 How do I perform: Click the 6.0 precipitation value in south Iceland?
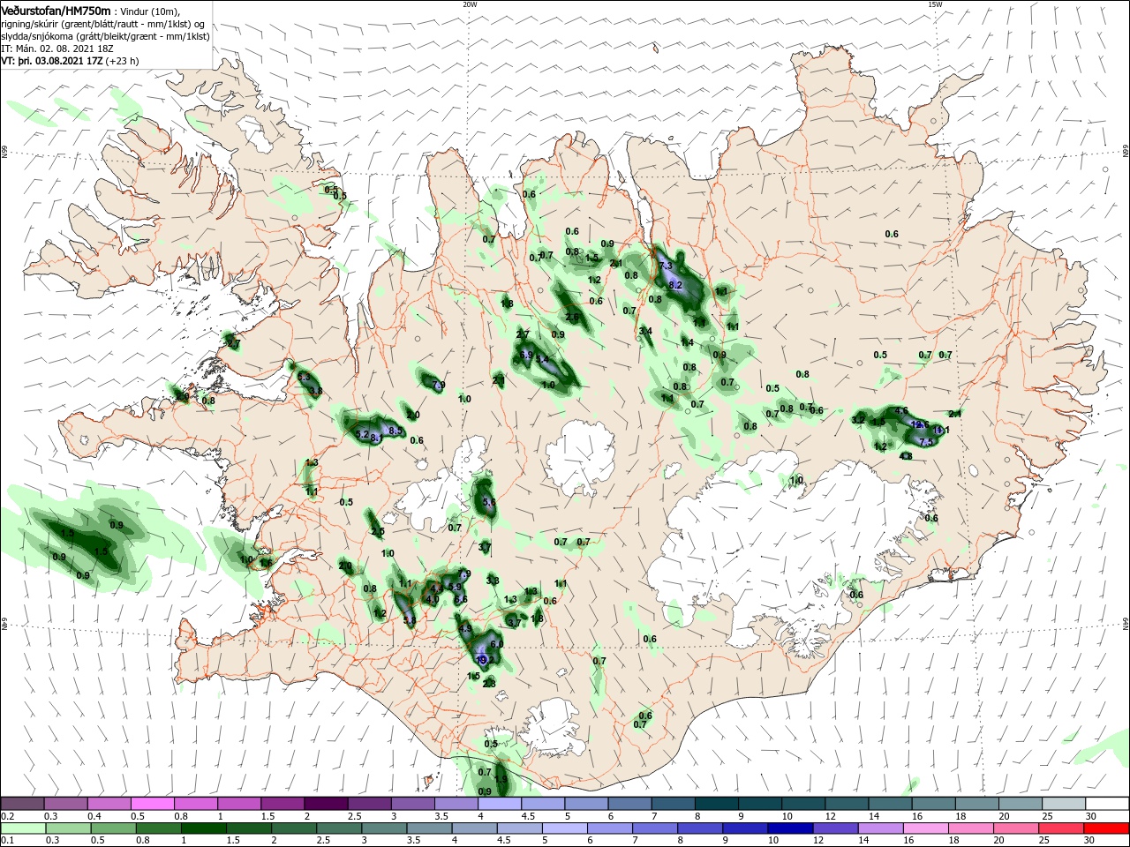[497, 644]
